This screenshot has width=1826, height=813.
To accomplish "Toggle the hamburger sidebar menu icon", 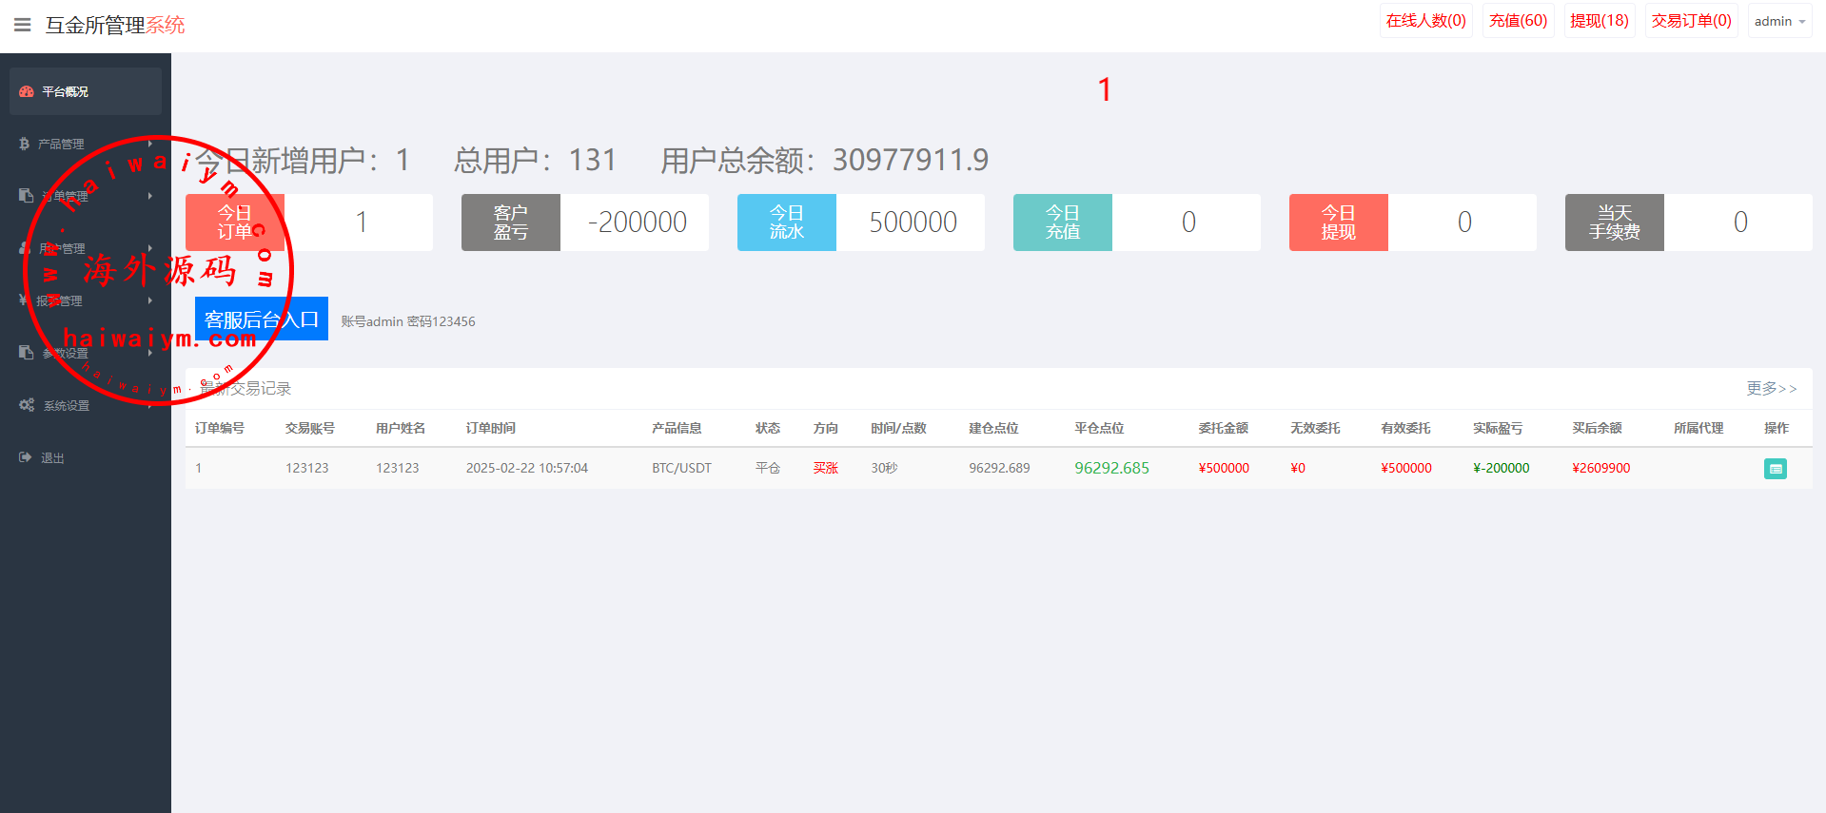I will point(23,25).
